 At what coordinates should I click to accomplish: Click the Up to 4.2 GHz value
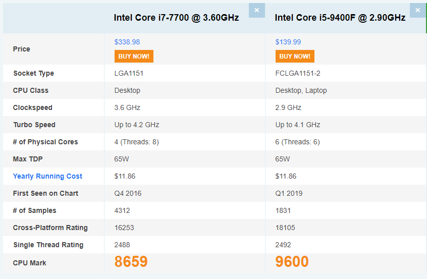click(137, 125)
